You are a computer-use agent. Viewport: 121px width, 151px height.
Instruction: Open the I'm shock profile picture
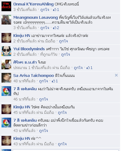click(6, 6)
